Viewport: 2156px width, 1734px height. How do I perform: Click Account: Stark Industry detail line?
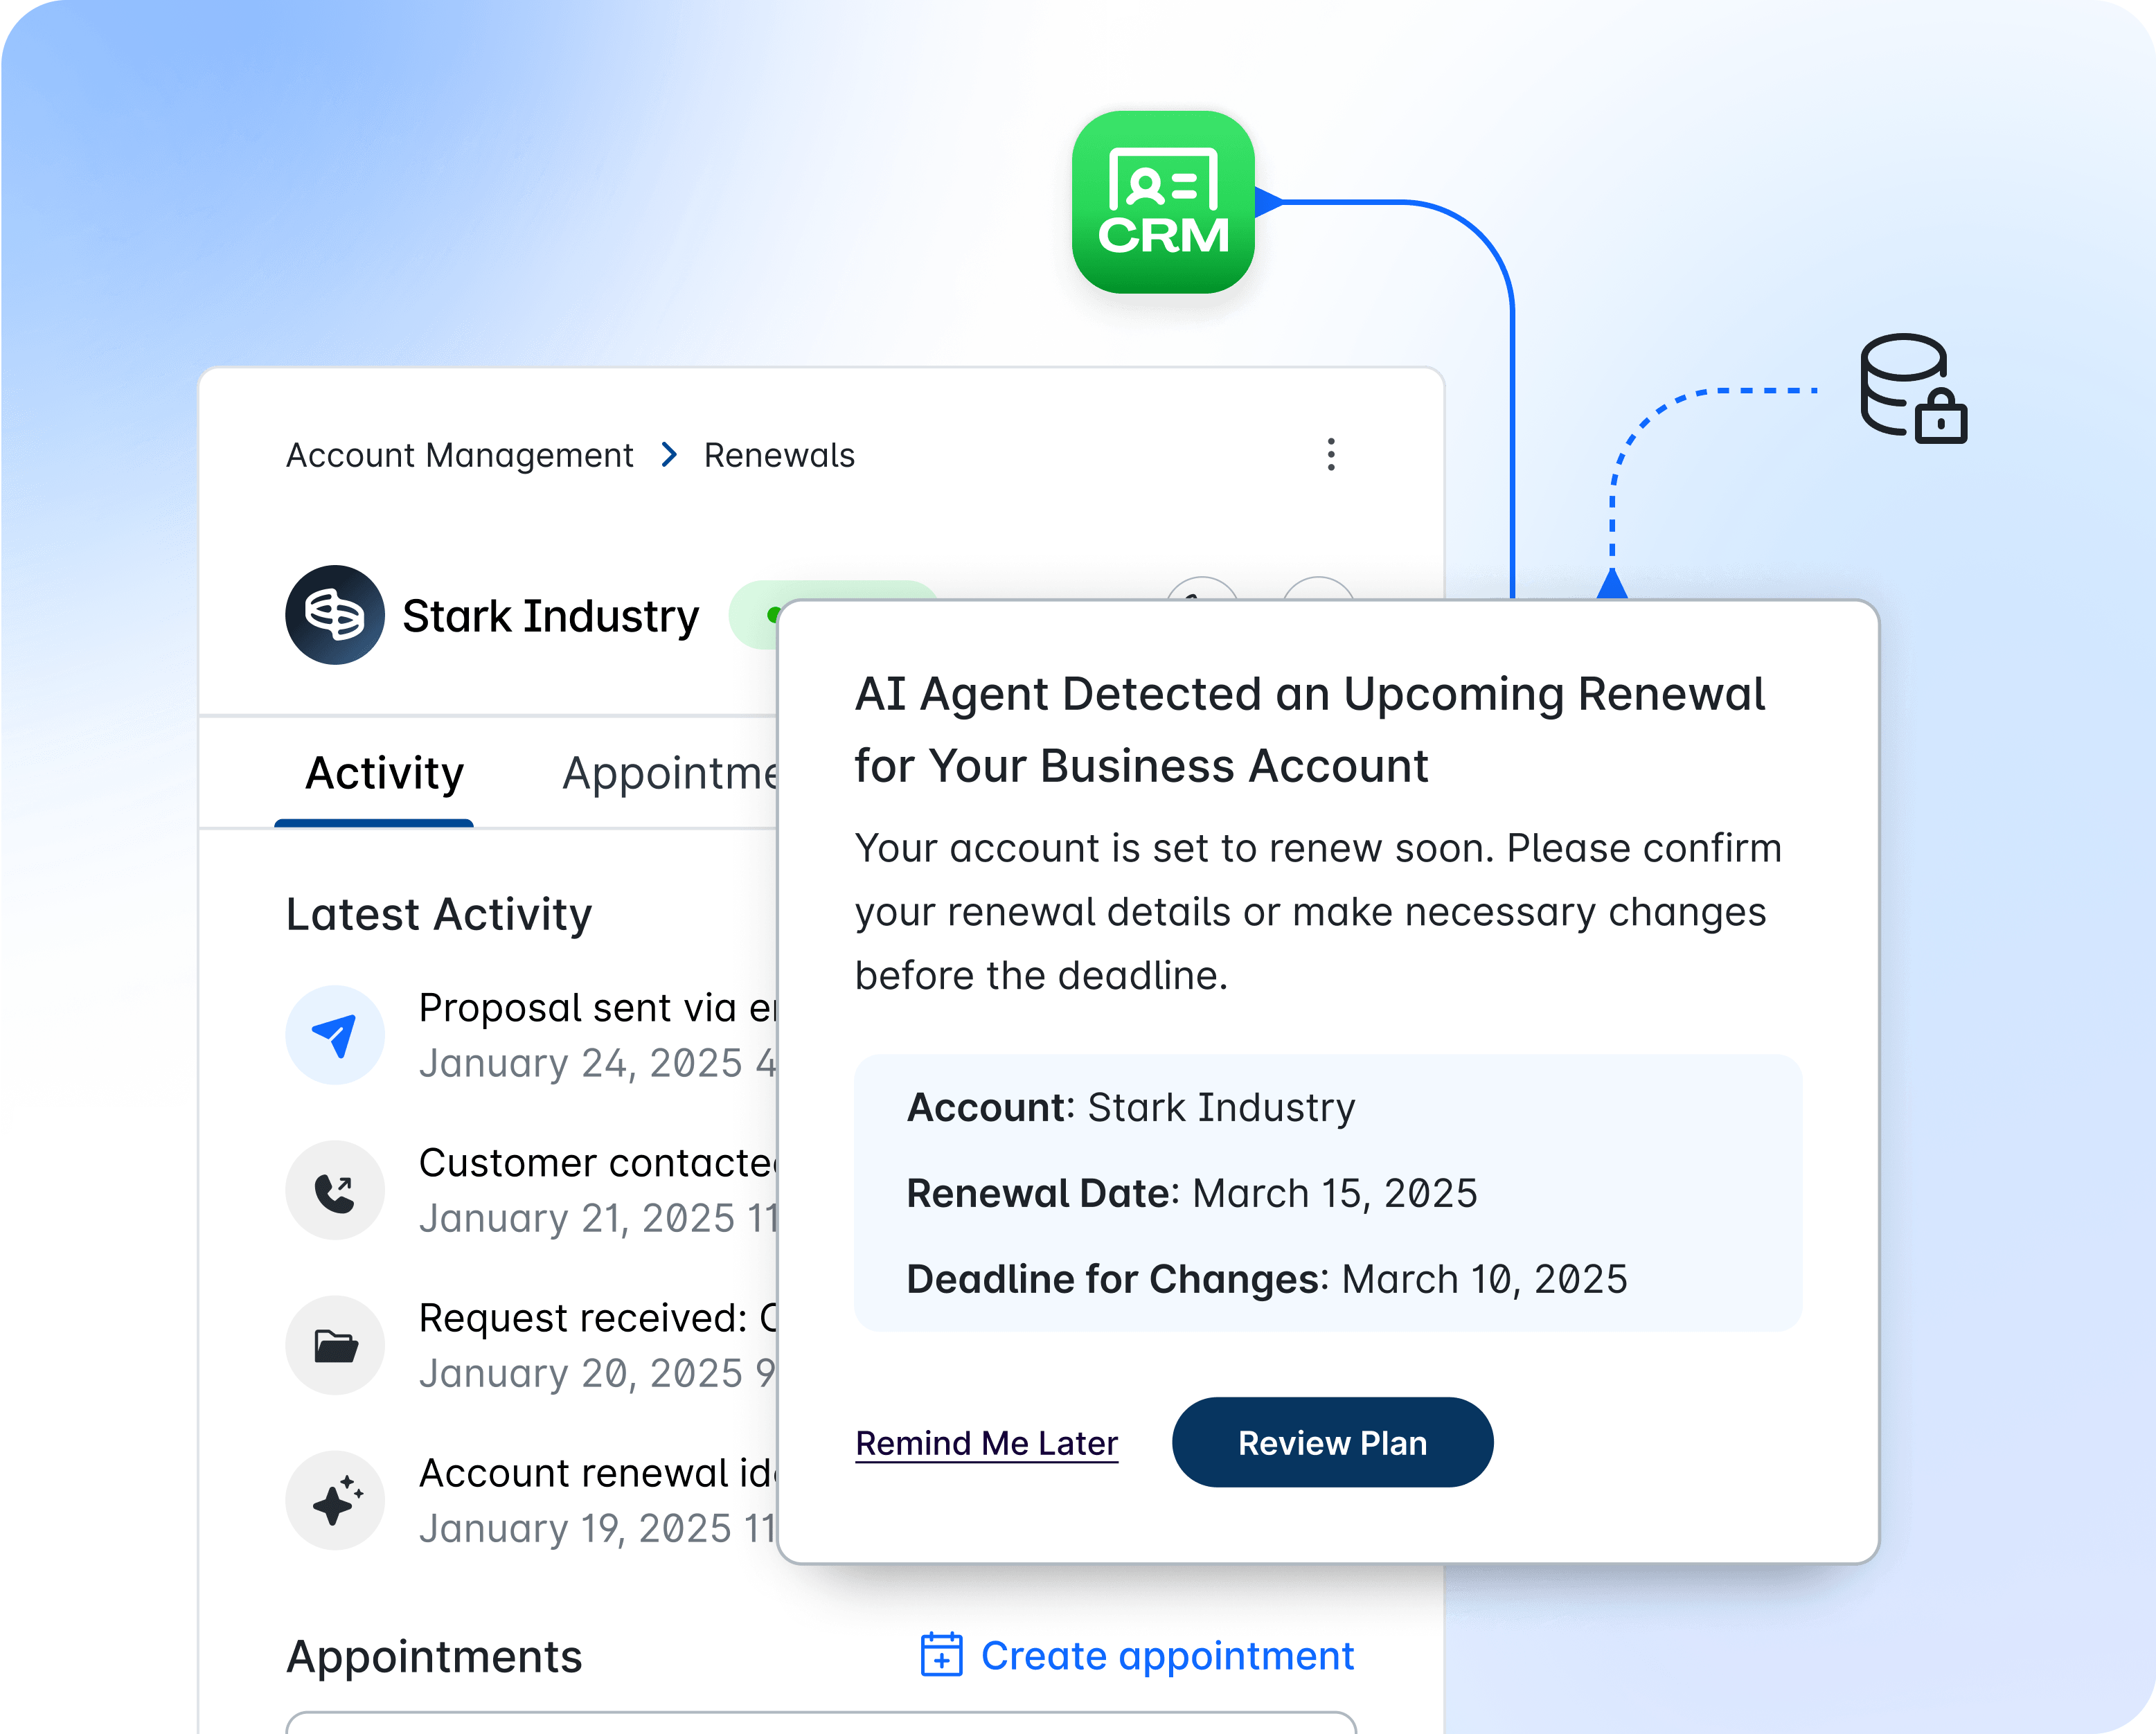pos(1131,1107)
